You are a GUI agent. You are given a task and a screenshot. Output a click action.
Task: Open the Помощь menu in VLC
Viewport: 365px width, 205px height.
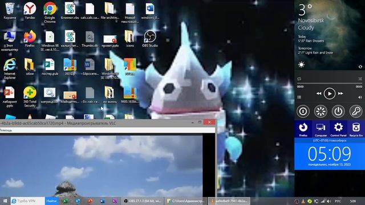6,130
